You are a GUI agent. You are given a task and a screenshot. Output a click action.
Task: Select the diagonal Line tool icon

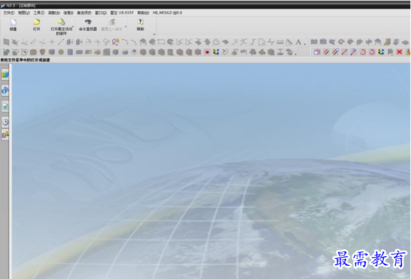(61, 42)
